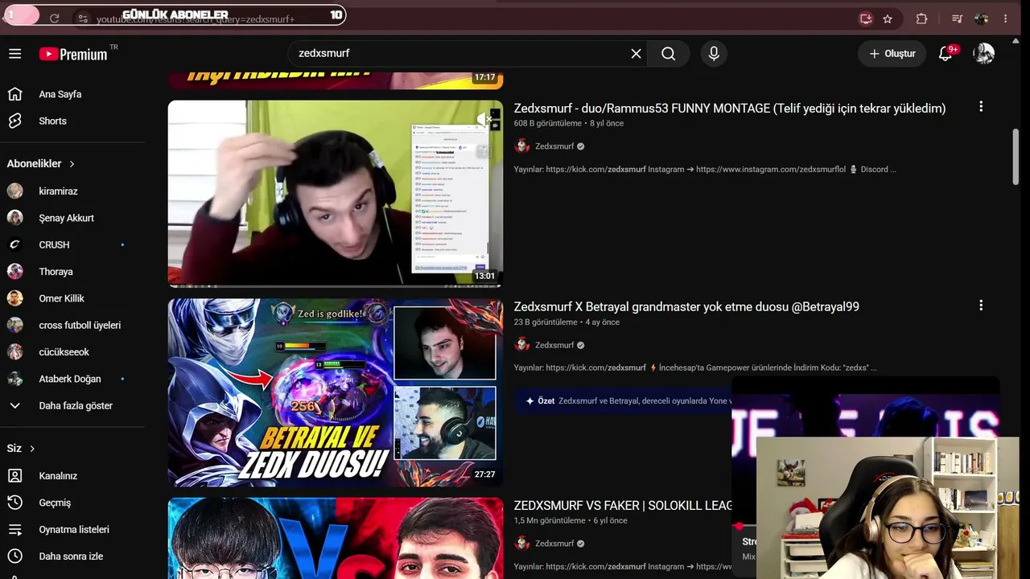Bookmark this page with the star
1030x579 pixels.
click(888, 18)
